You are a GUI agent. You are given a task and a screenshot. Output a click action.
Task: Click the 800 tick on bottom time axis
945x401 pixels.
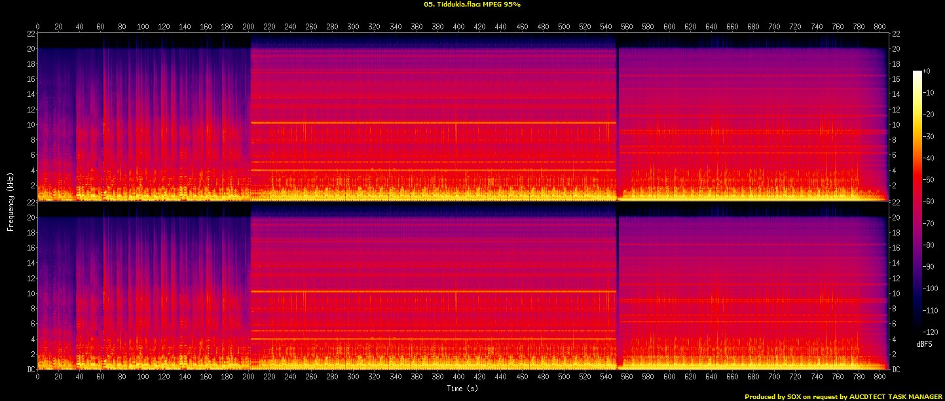[x=880, y=379]
